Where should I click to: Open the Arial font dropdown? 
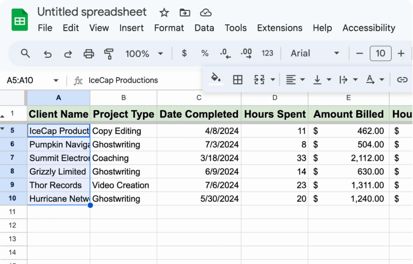point(315,54)
